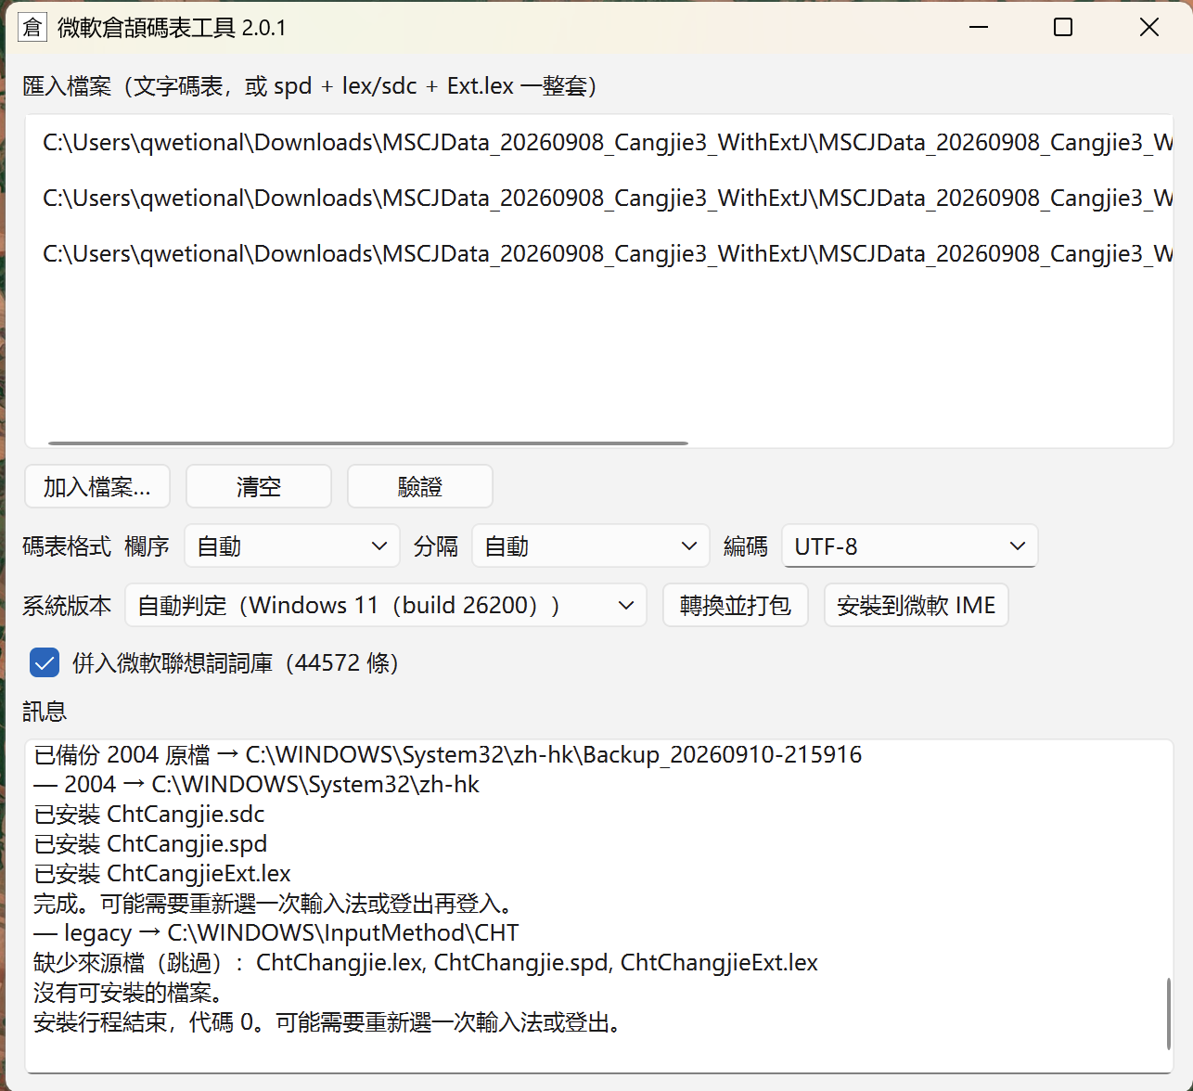Click the 安裝行程結束，代碼 0 log line
The image size is (1193, 1091).
tap(327, 1022)
